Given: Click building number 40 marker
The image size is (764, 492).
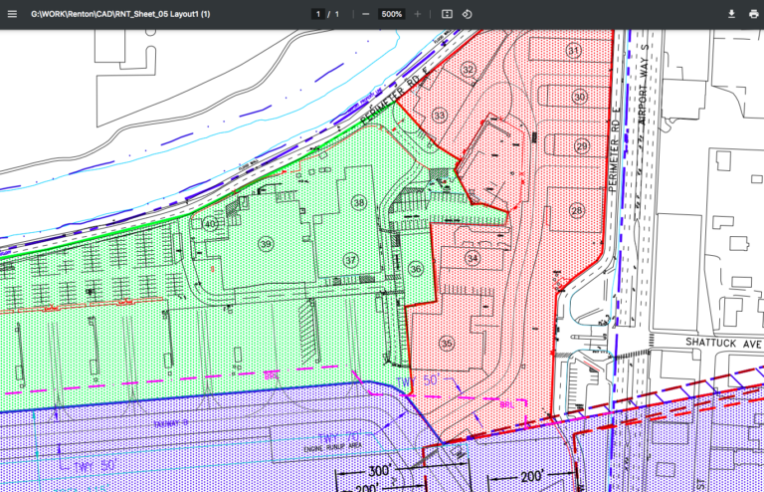Looking at the screenshot, I should (210, 224).
